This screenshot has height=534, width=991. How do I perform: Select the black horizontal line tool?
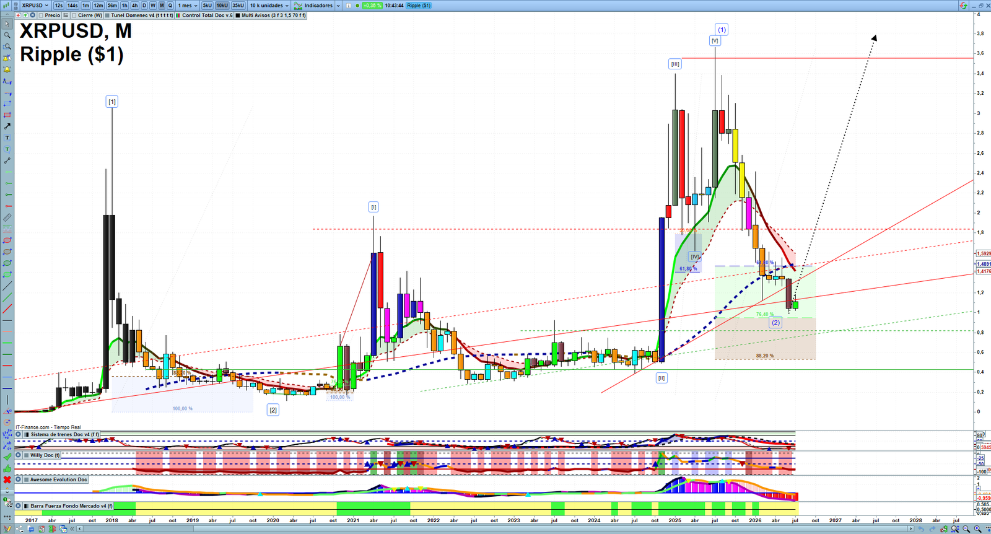tap(7, 320)
